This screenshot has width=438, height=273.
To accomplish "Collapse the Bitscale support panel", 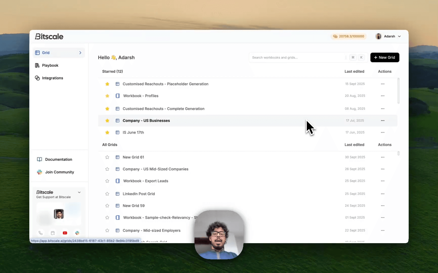I will (x=79, y=192).
